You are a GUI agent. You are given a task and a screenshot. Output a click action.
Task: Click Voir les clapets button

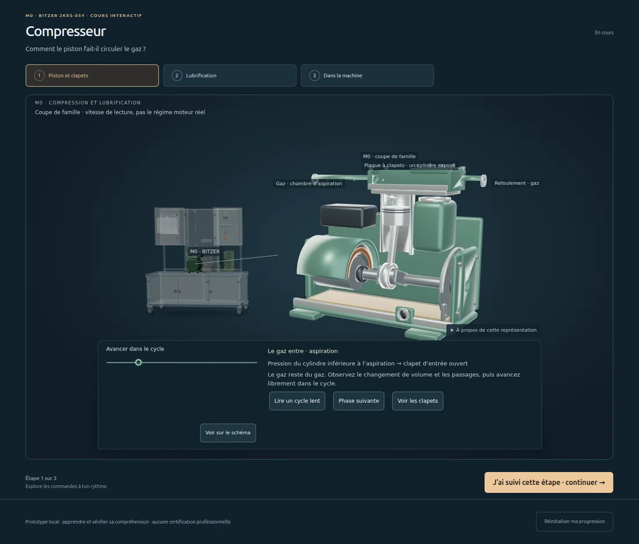pyautogui.click(x=418, y=401)
